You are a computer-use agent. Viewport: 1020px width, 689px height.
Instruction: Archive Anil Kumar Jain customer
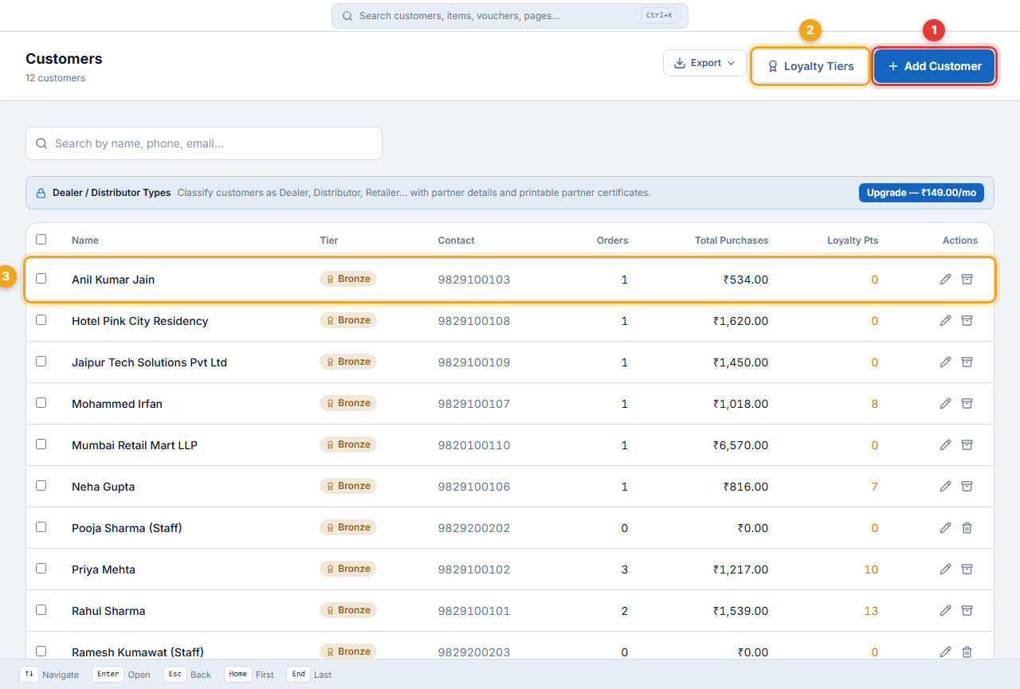967,279
